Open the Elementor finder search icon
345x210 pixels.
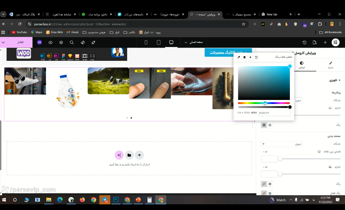[x=72, y=43]
